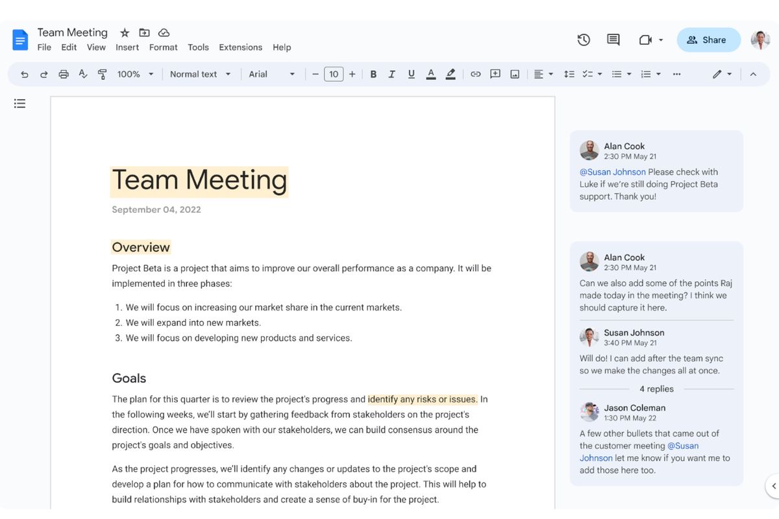Open the zoom 100% dropdown
Viewport: 779px width, 519px height.
(135, 75)
